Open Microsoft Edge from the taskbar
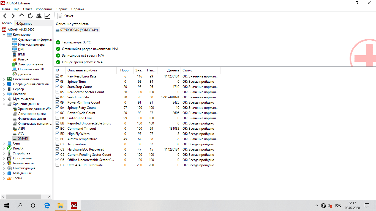The width and height of the screenshot is (376, 211). tap(47, 206)
